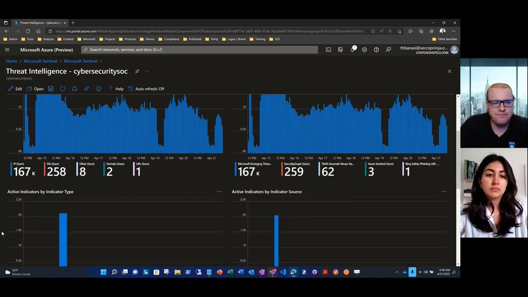Open the Azure feedback icon

pyautogui.click(x=388, y=49)
